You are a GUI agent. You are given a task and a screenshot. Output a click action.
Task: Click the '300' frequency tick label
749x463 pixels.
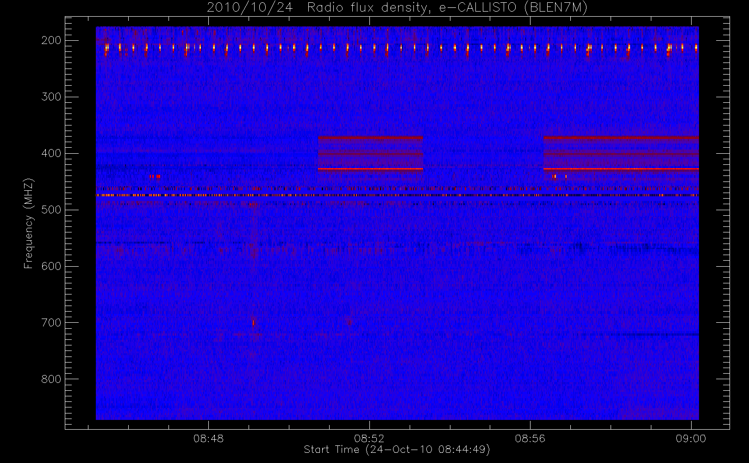coord(51,97)
